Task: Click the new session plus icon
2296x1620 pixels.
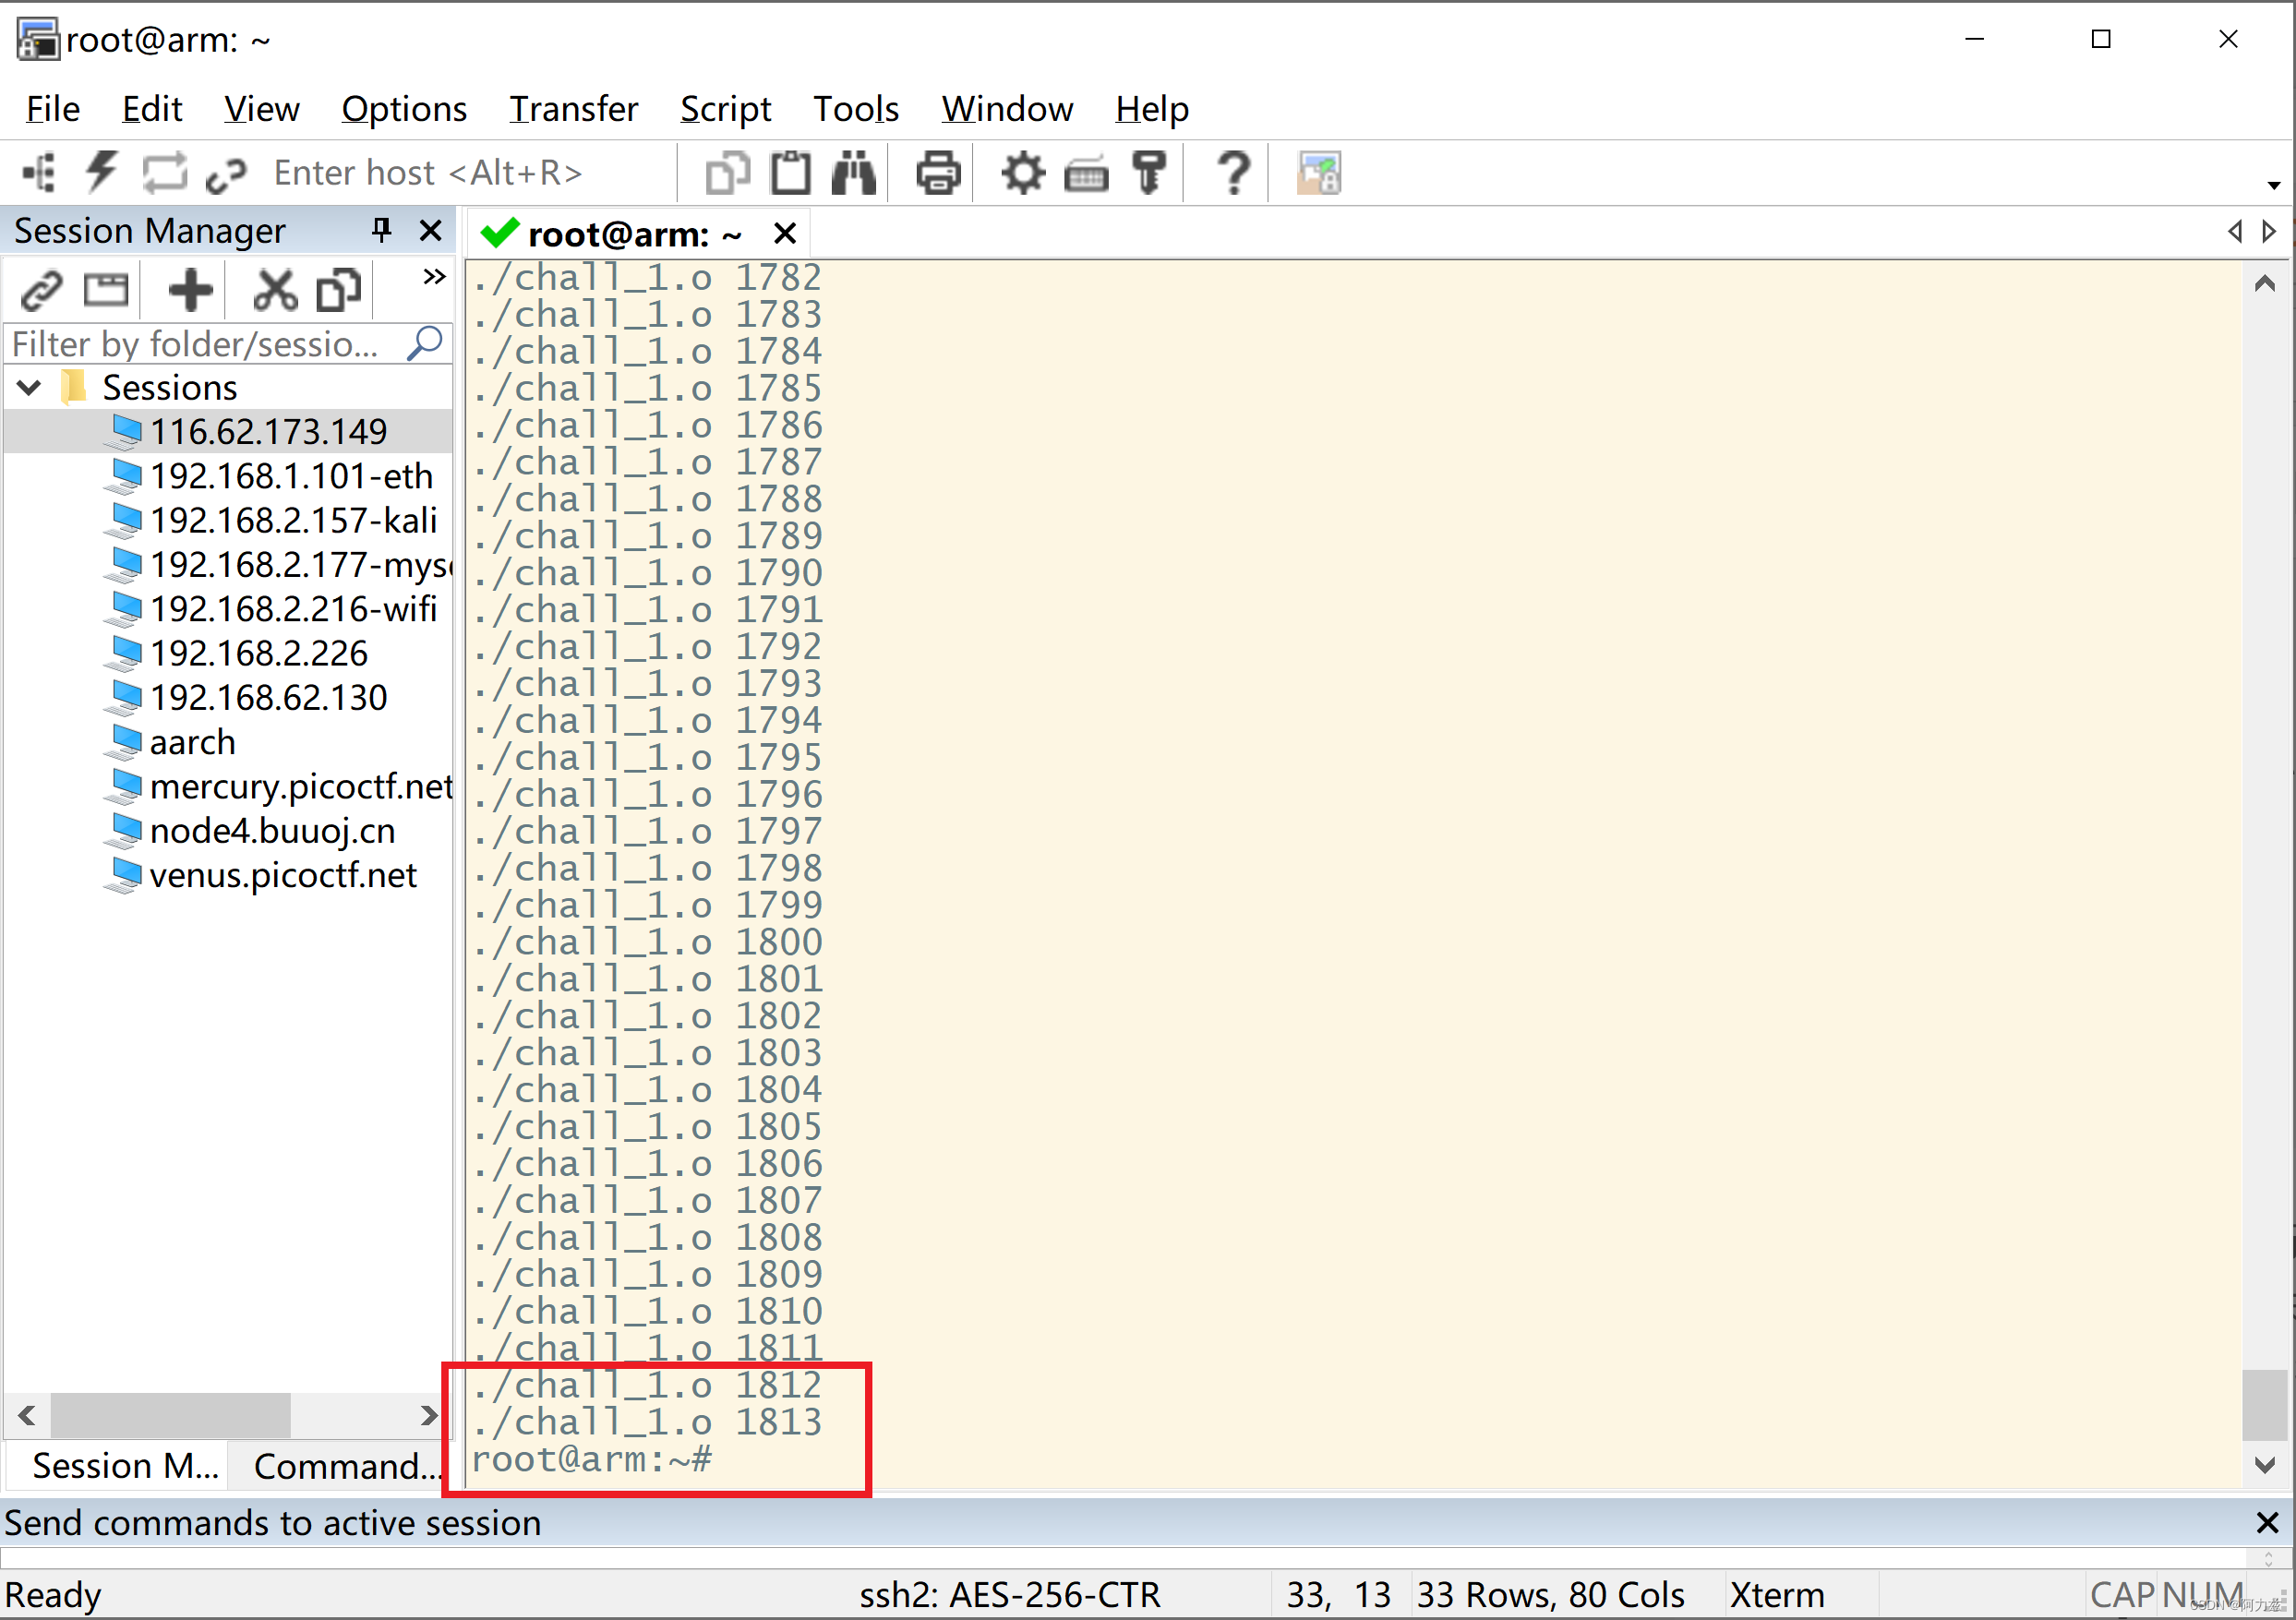Action: click(190, 291)
